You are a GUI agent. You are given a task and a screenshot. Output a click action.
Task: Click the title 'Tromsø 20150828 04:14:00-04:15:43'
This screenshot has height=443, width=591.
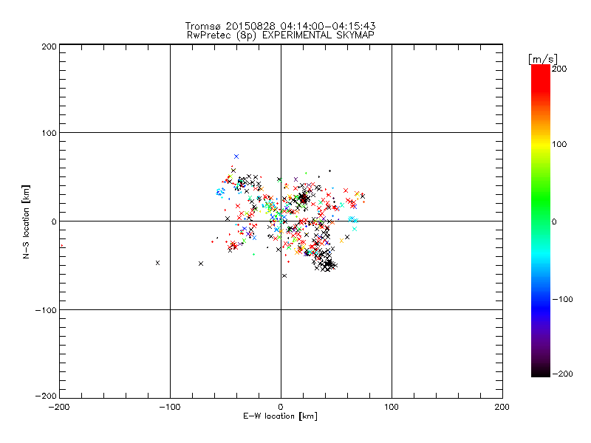[x=280, y=26]
